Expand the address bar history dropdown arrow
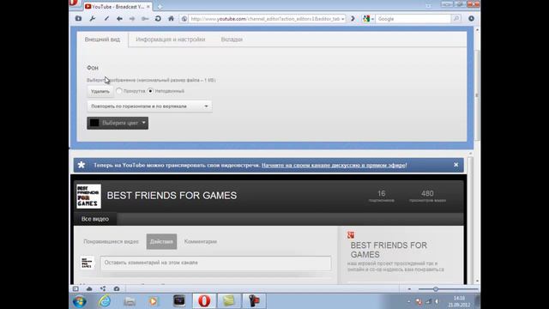The image size is (549, 309). tap(343, 19)
